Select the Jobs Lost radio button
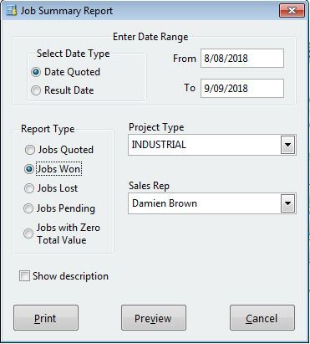This screenshot has height=344, width=310. pos(29,188)
